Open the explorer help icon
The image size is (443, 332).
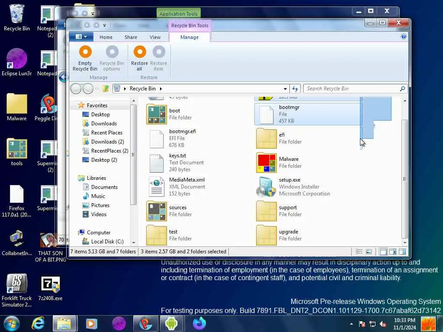click(404, 36)
